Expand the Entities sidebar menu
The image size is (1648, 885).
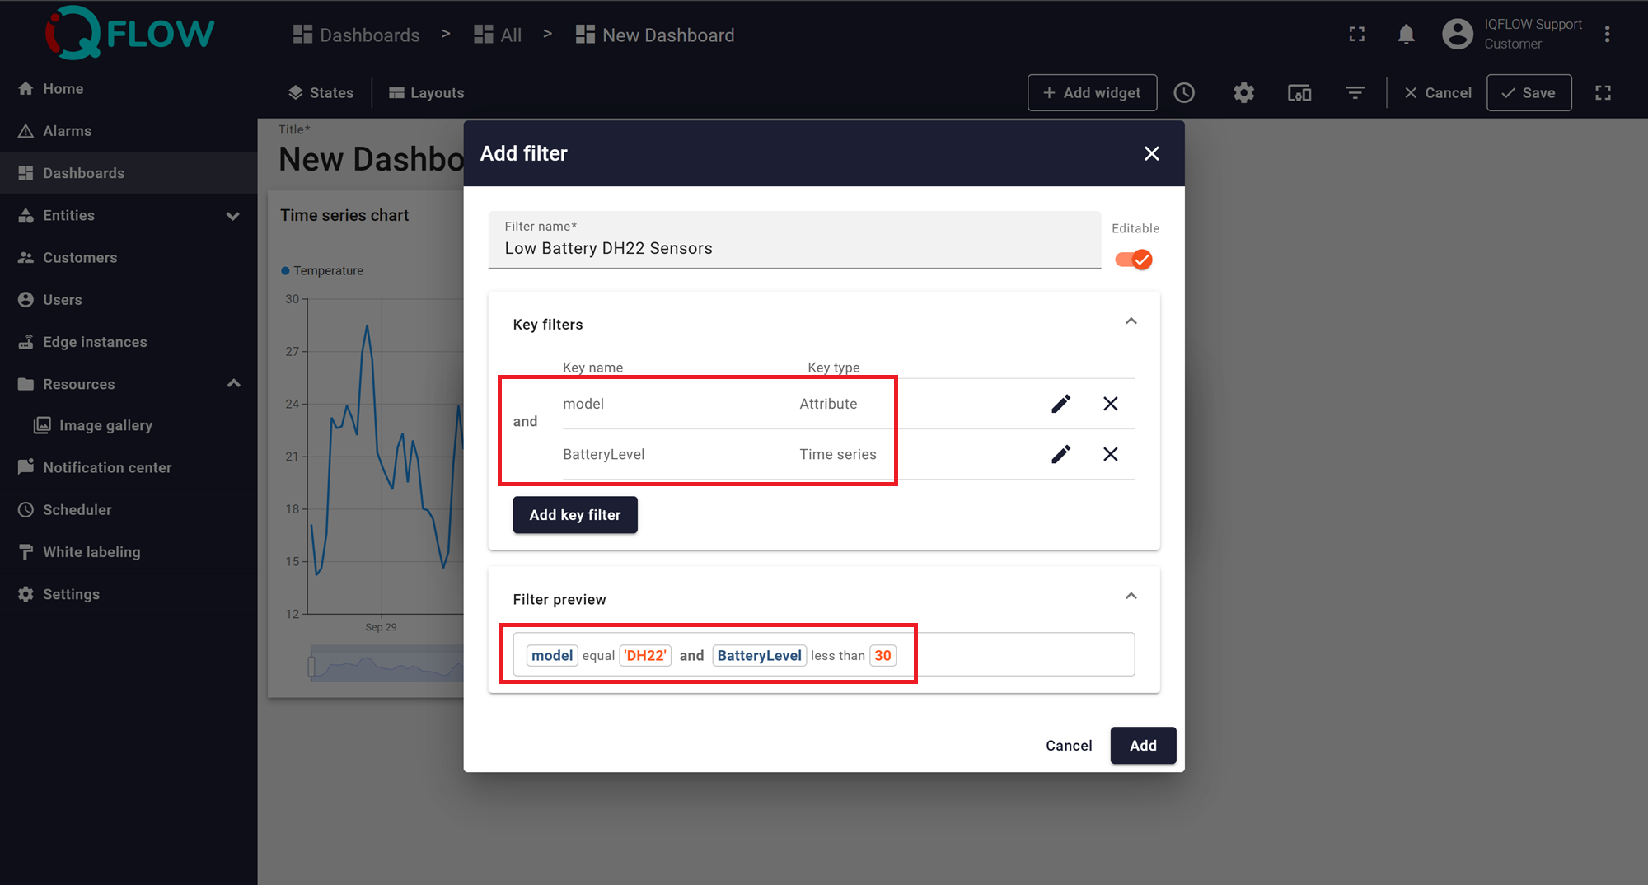pos(232,216)
